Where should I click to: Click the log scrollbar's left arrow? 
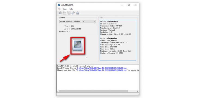(58, 91)
